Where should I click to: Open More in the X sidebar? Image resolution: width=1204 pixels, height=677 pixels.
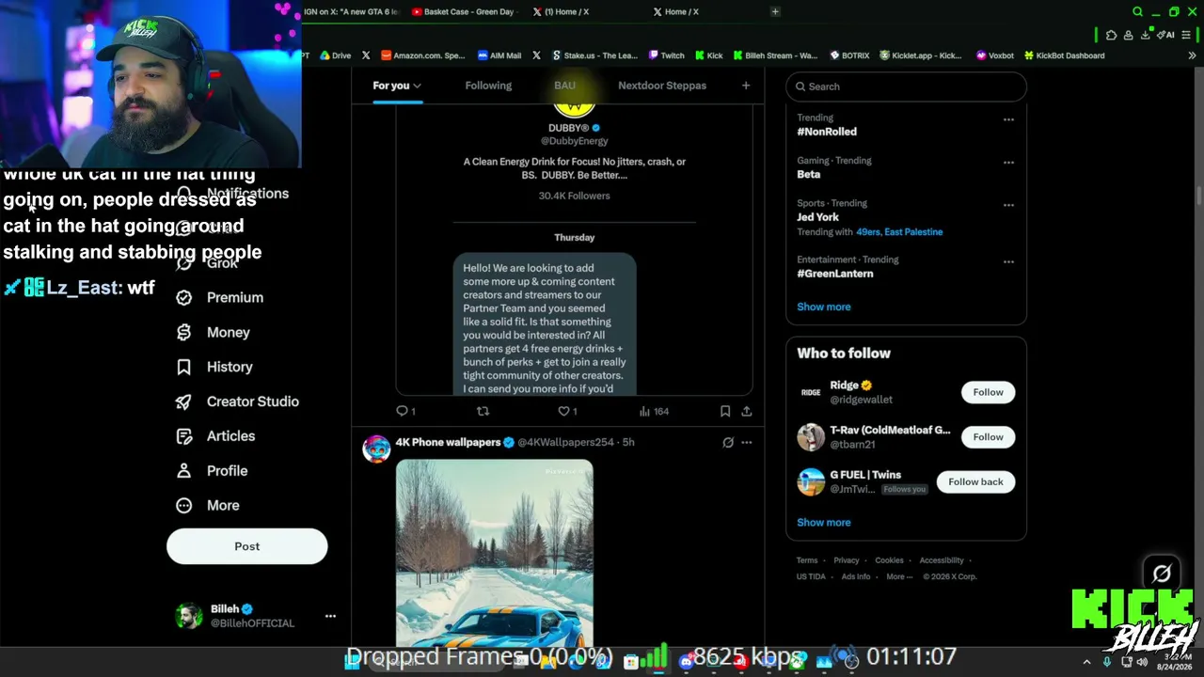208,506
